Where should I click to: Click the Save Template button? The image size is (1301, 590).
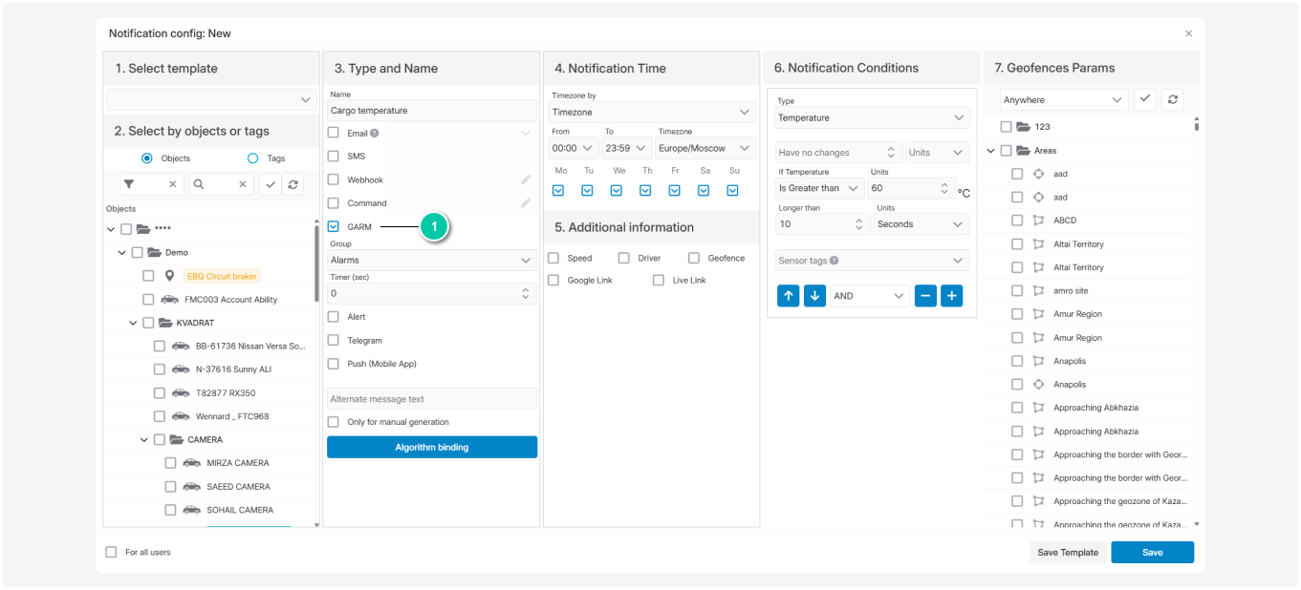pos(1068,553)
